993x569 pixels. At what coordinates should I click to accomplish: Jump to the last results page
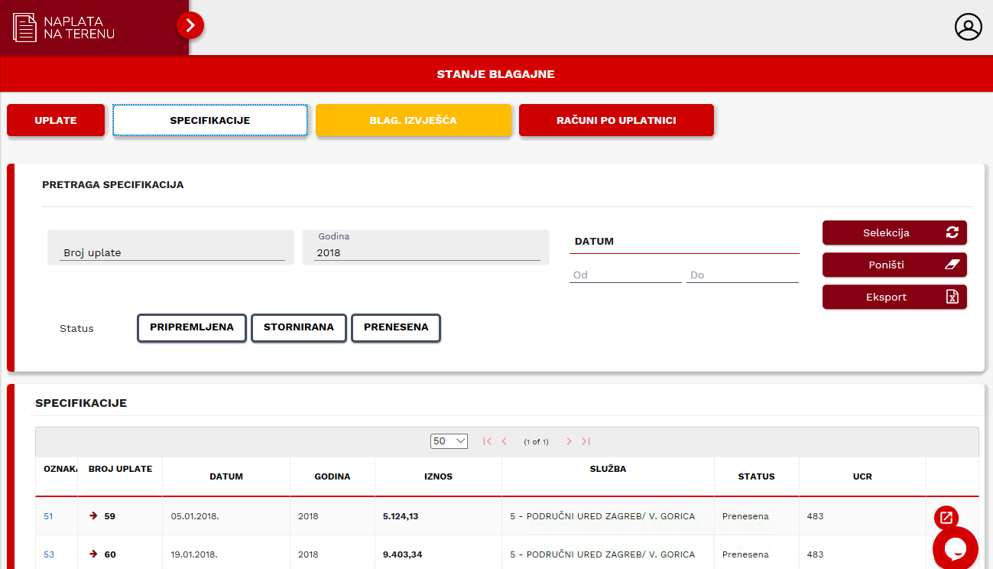pos(586,441)
